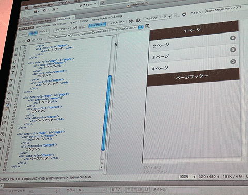Image resolution: width=248 pixels, height=195 pixels.
Task: Click the globe preview-in-browser icon
Action: tap(138, 20)
